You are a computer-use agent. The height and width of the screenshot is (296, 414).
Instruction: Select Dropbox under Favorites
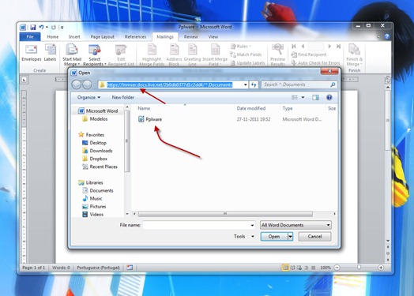(x=95, y=159)
